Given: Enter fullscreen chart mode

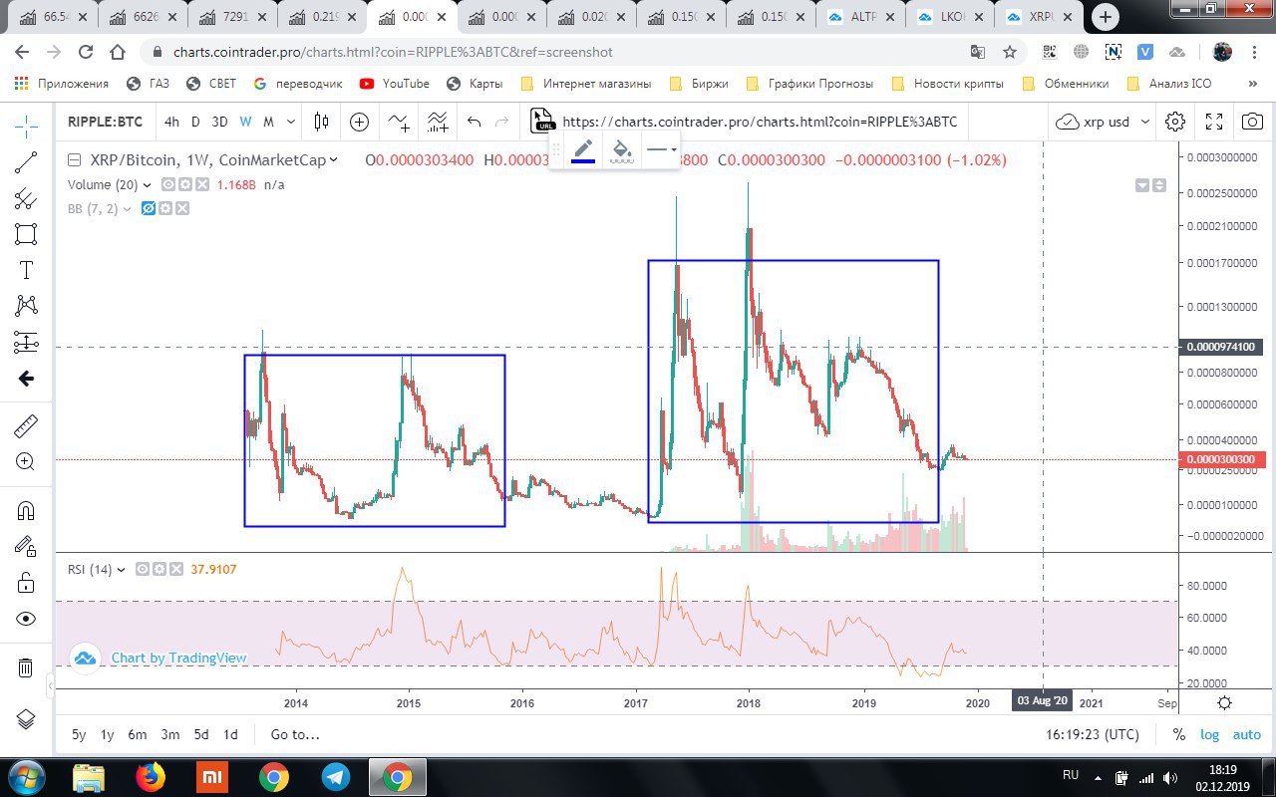Looking at the screenshot, I should tap(1214, 122).
